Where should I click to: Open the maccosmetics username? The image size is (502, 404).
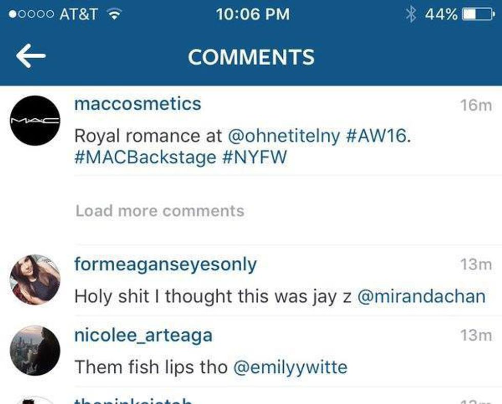[x=138, y=104]
